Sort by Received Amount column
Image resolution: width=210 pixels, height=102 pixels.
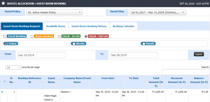tap(177, 82)
